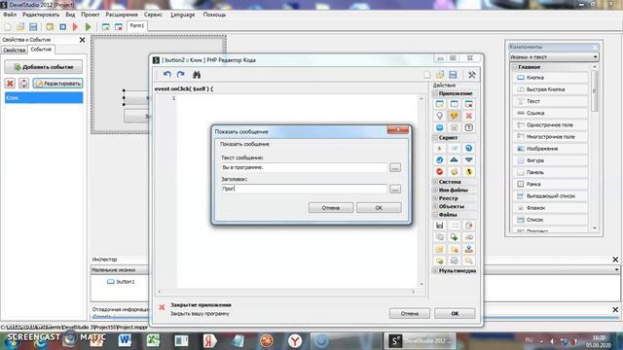This screenshot has height=350, width=623.
Task: Select Клик event in events list
Action: point(44,97)
